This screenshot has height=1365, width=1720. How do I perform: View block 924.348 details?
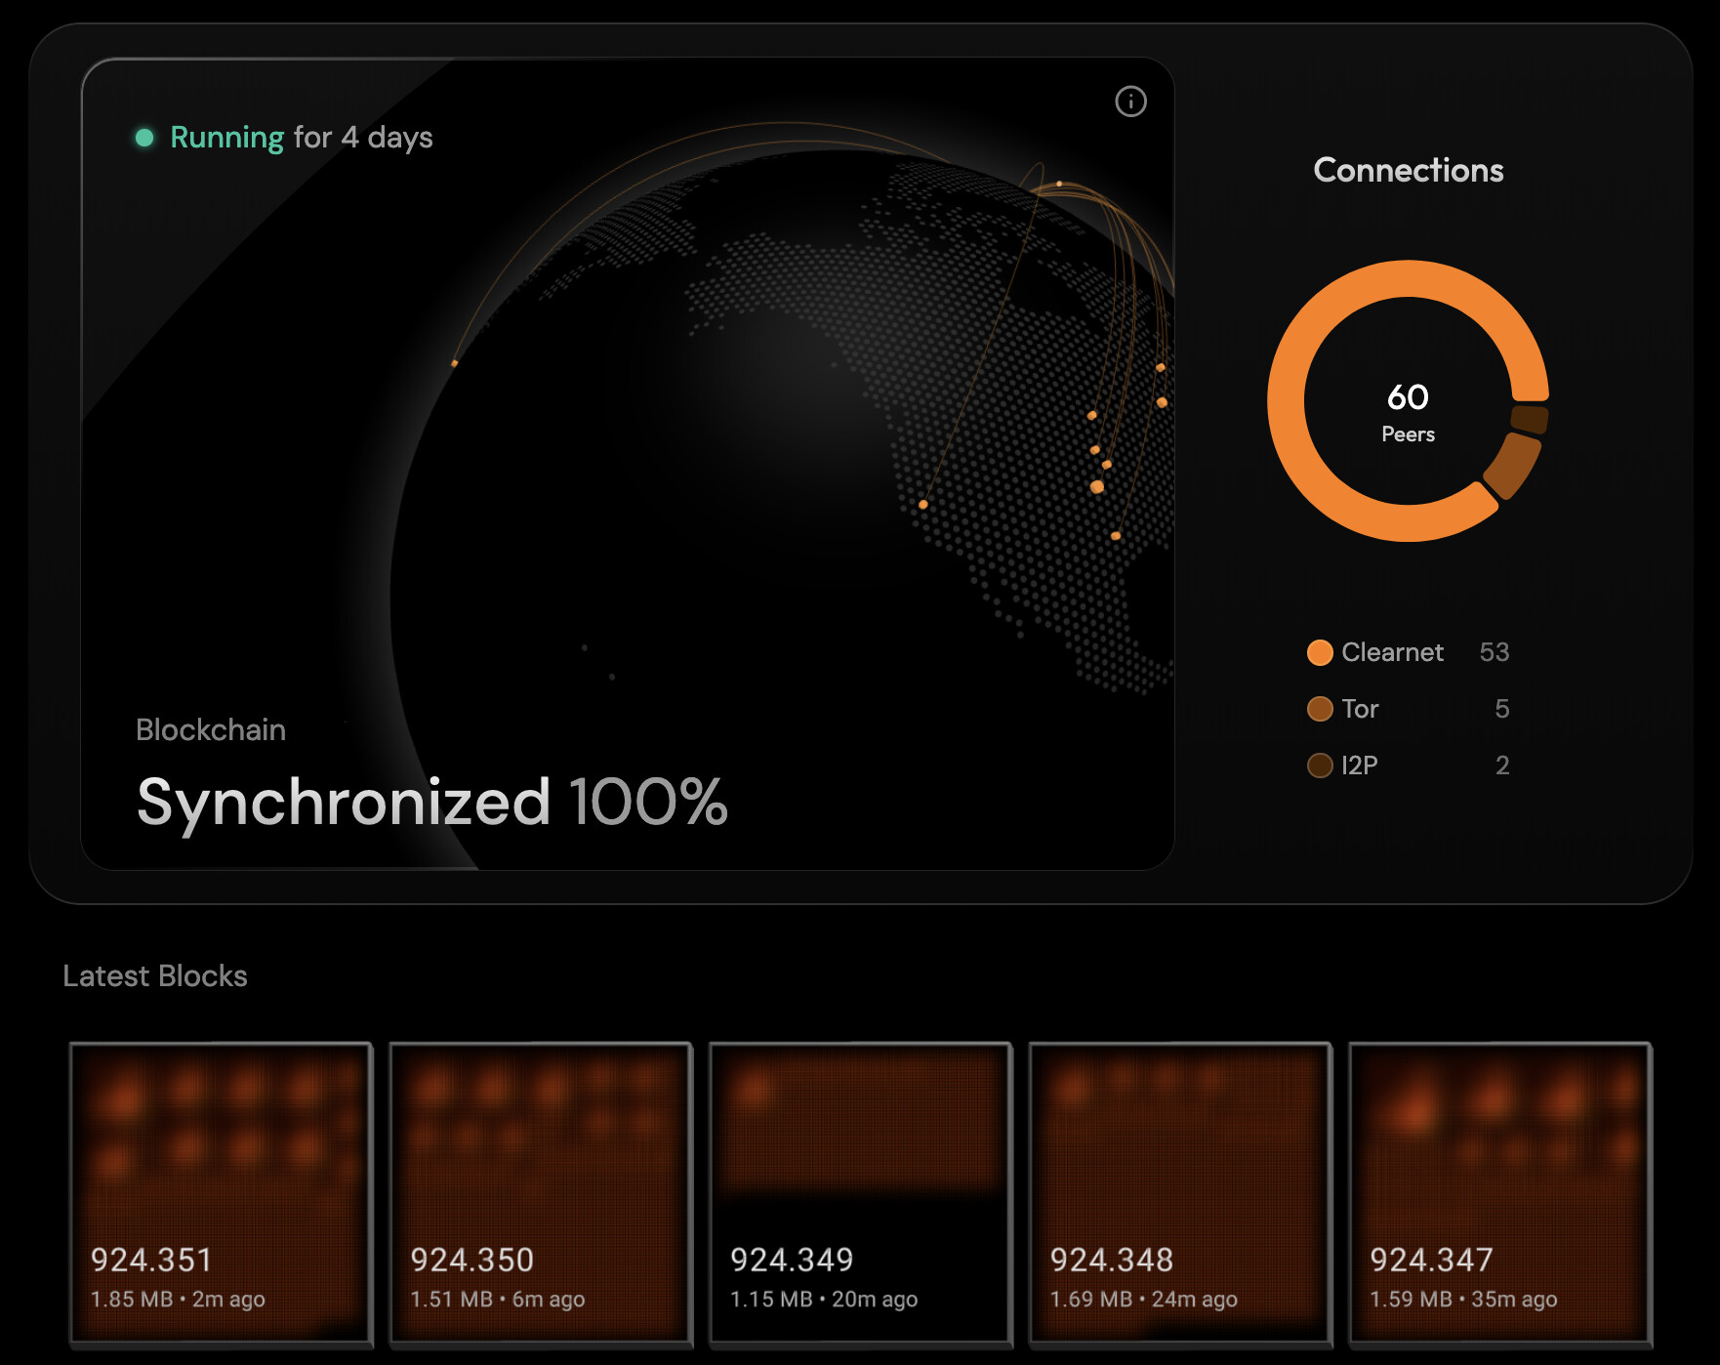pos(1180,1193)
